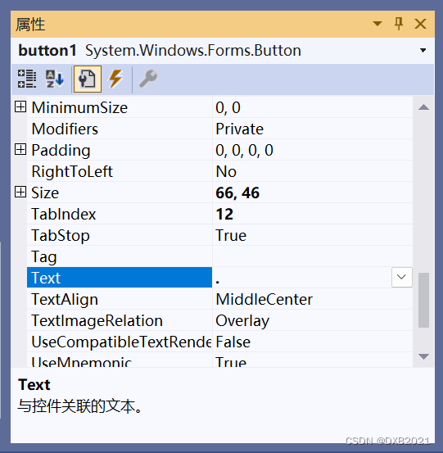This screenshot has height=453, width=443.
Task: Click the Overlay value of TextImageRelation
Action: click(242, 320)
